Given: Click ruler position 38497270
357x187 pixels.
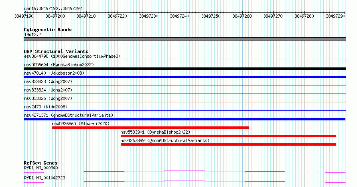Looking at the screenshot, I should tap(273, 16).
